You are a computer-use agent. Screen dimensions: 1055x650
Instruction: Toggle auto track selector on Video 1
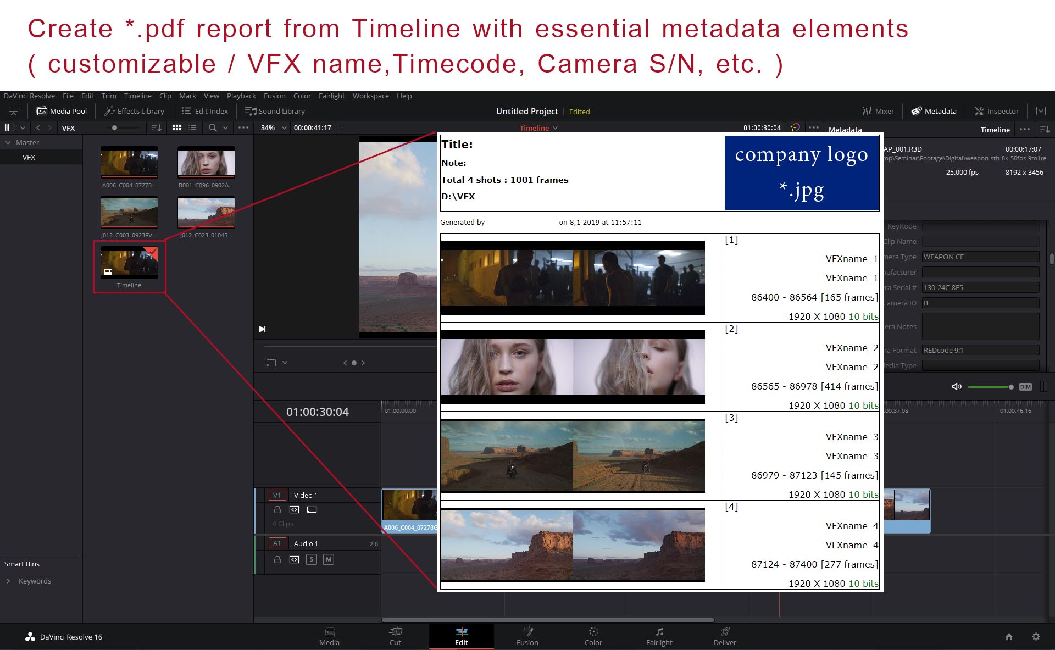[x=295, y=509]
